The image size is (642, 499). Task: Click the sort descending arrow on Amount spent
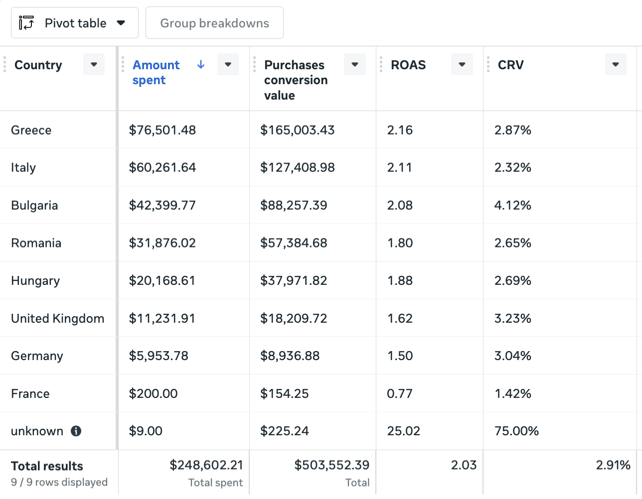(x=201, y=64)
